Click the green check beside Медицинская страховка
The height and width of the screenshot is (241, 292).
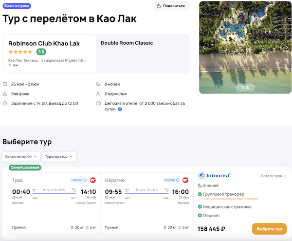point(200,206)
